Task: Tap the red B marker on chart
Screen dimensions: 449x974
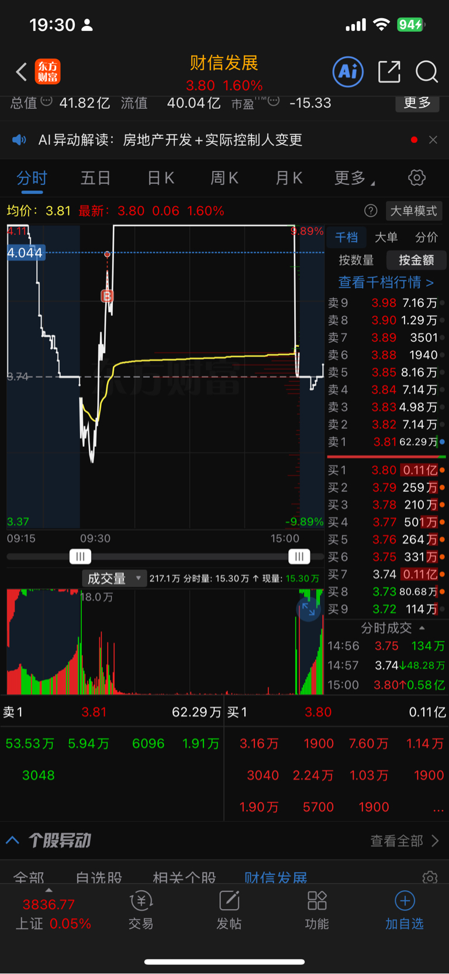Action: point(107,296)
